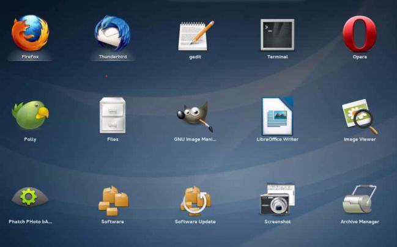The height and width of the screenshot is (247, 397).
Task: Click the "Files" label
Action: click(113, 139)
